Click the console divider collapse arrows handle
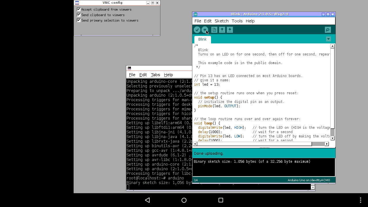The width and height of the screenshot is (368, 207). click(x=264, y=147)
